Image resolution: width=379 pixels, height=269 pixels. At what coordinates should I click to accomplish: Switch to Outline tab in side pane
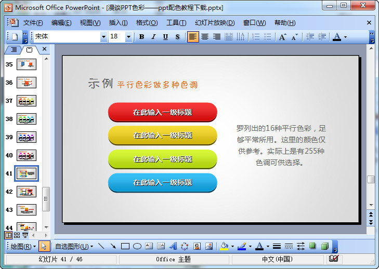pyautogui.click(x=14, y=50)
